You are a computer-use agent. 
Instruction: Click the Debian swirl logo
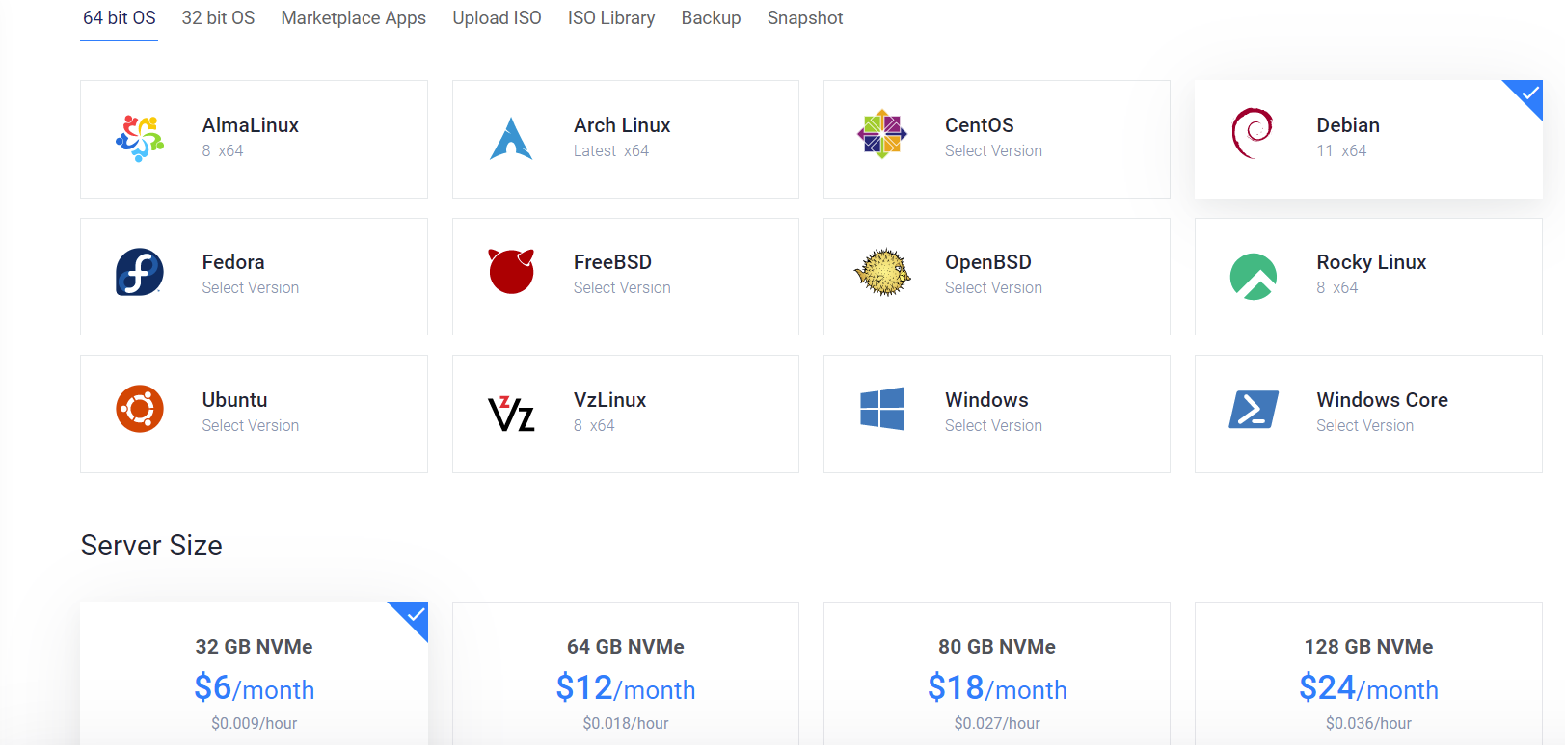click(1253, 133)
